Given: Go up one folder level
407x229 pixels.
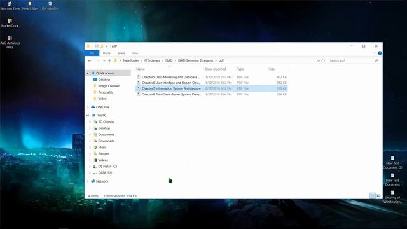Looking at the screenshot, I should pyautogui.click(x=109, y=61).
